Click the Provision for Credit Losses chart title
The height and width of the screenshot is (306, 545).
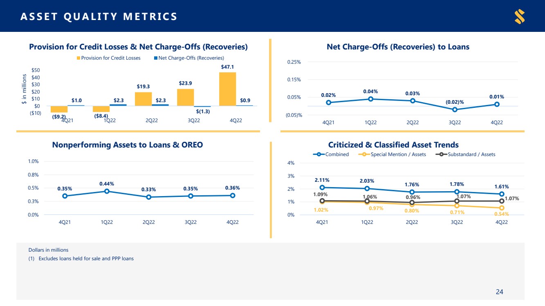pyautogui.click(x=138, y=47)
